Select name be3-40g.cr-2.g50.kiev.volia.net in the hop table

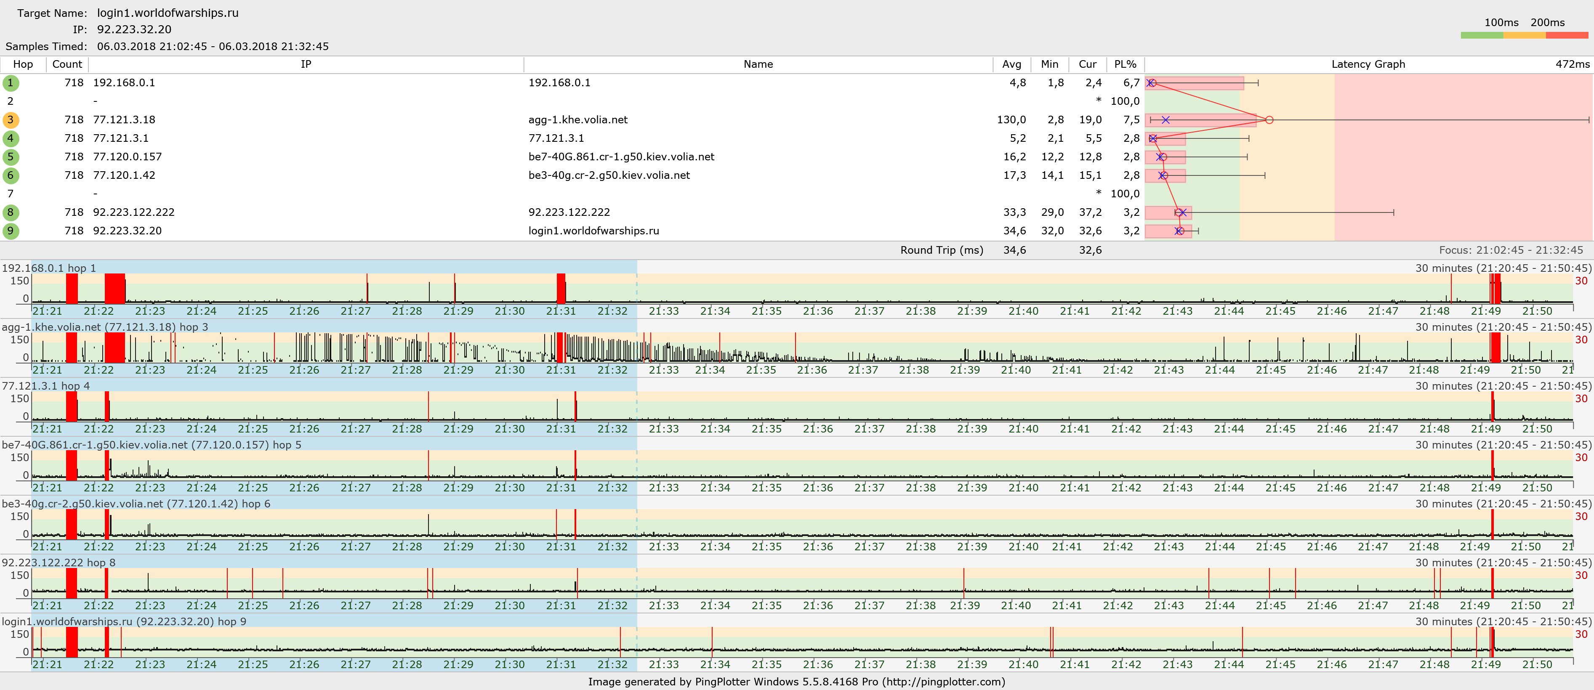[x=609, y=175]
